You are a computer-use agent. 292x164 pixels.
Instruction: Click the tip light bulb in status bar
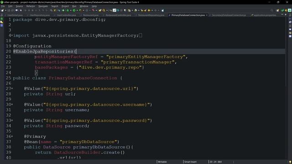[x=290, y=162]
